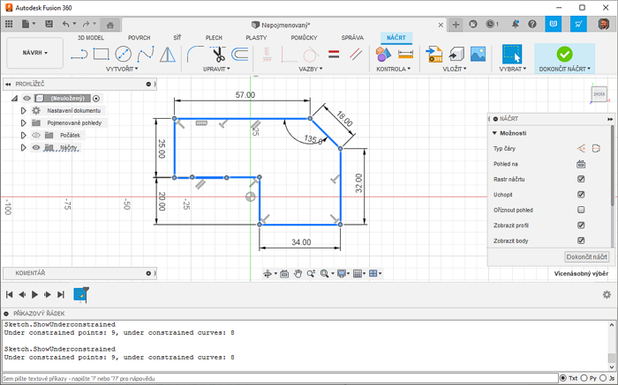Screen dimensions: 618x385
Task: Select the Offset tool
Action: pos(239,54)
